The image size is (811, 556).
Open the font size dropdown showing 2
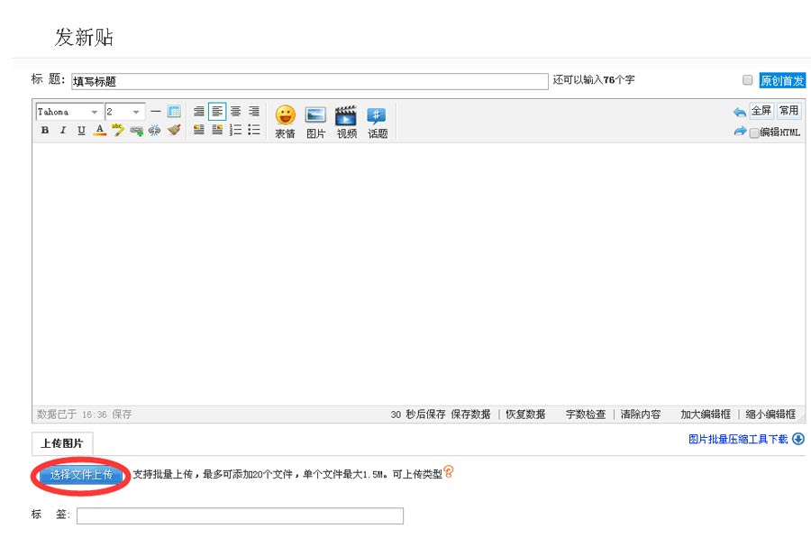(124, 112)
